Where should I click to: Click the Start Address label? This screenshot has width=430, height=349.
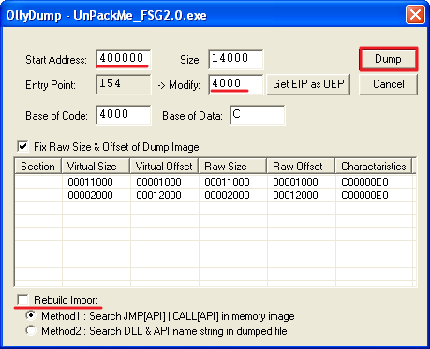click(56, 60)
